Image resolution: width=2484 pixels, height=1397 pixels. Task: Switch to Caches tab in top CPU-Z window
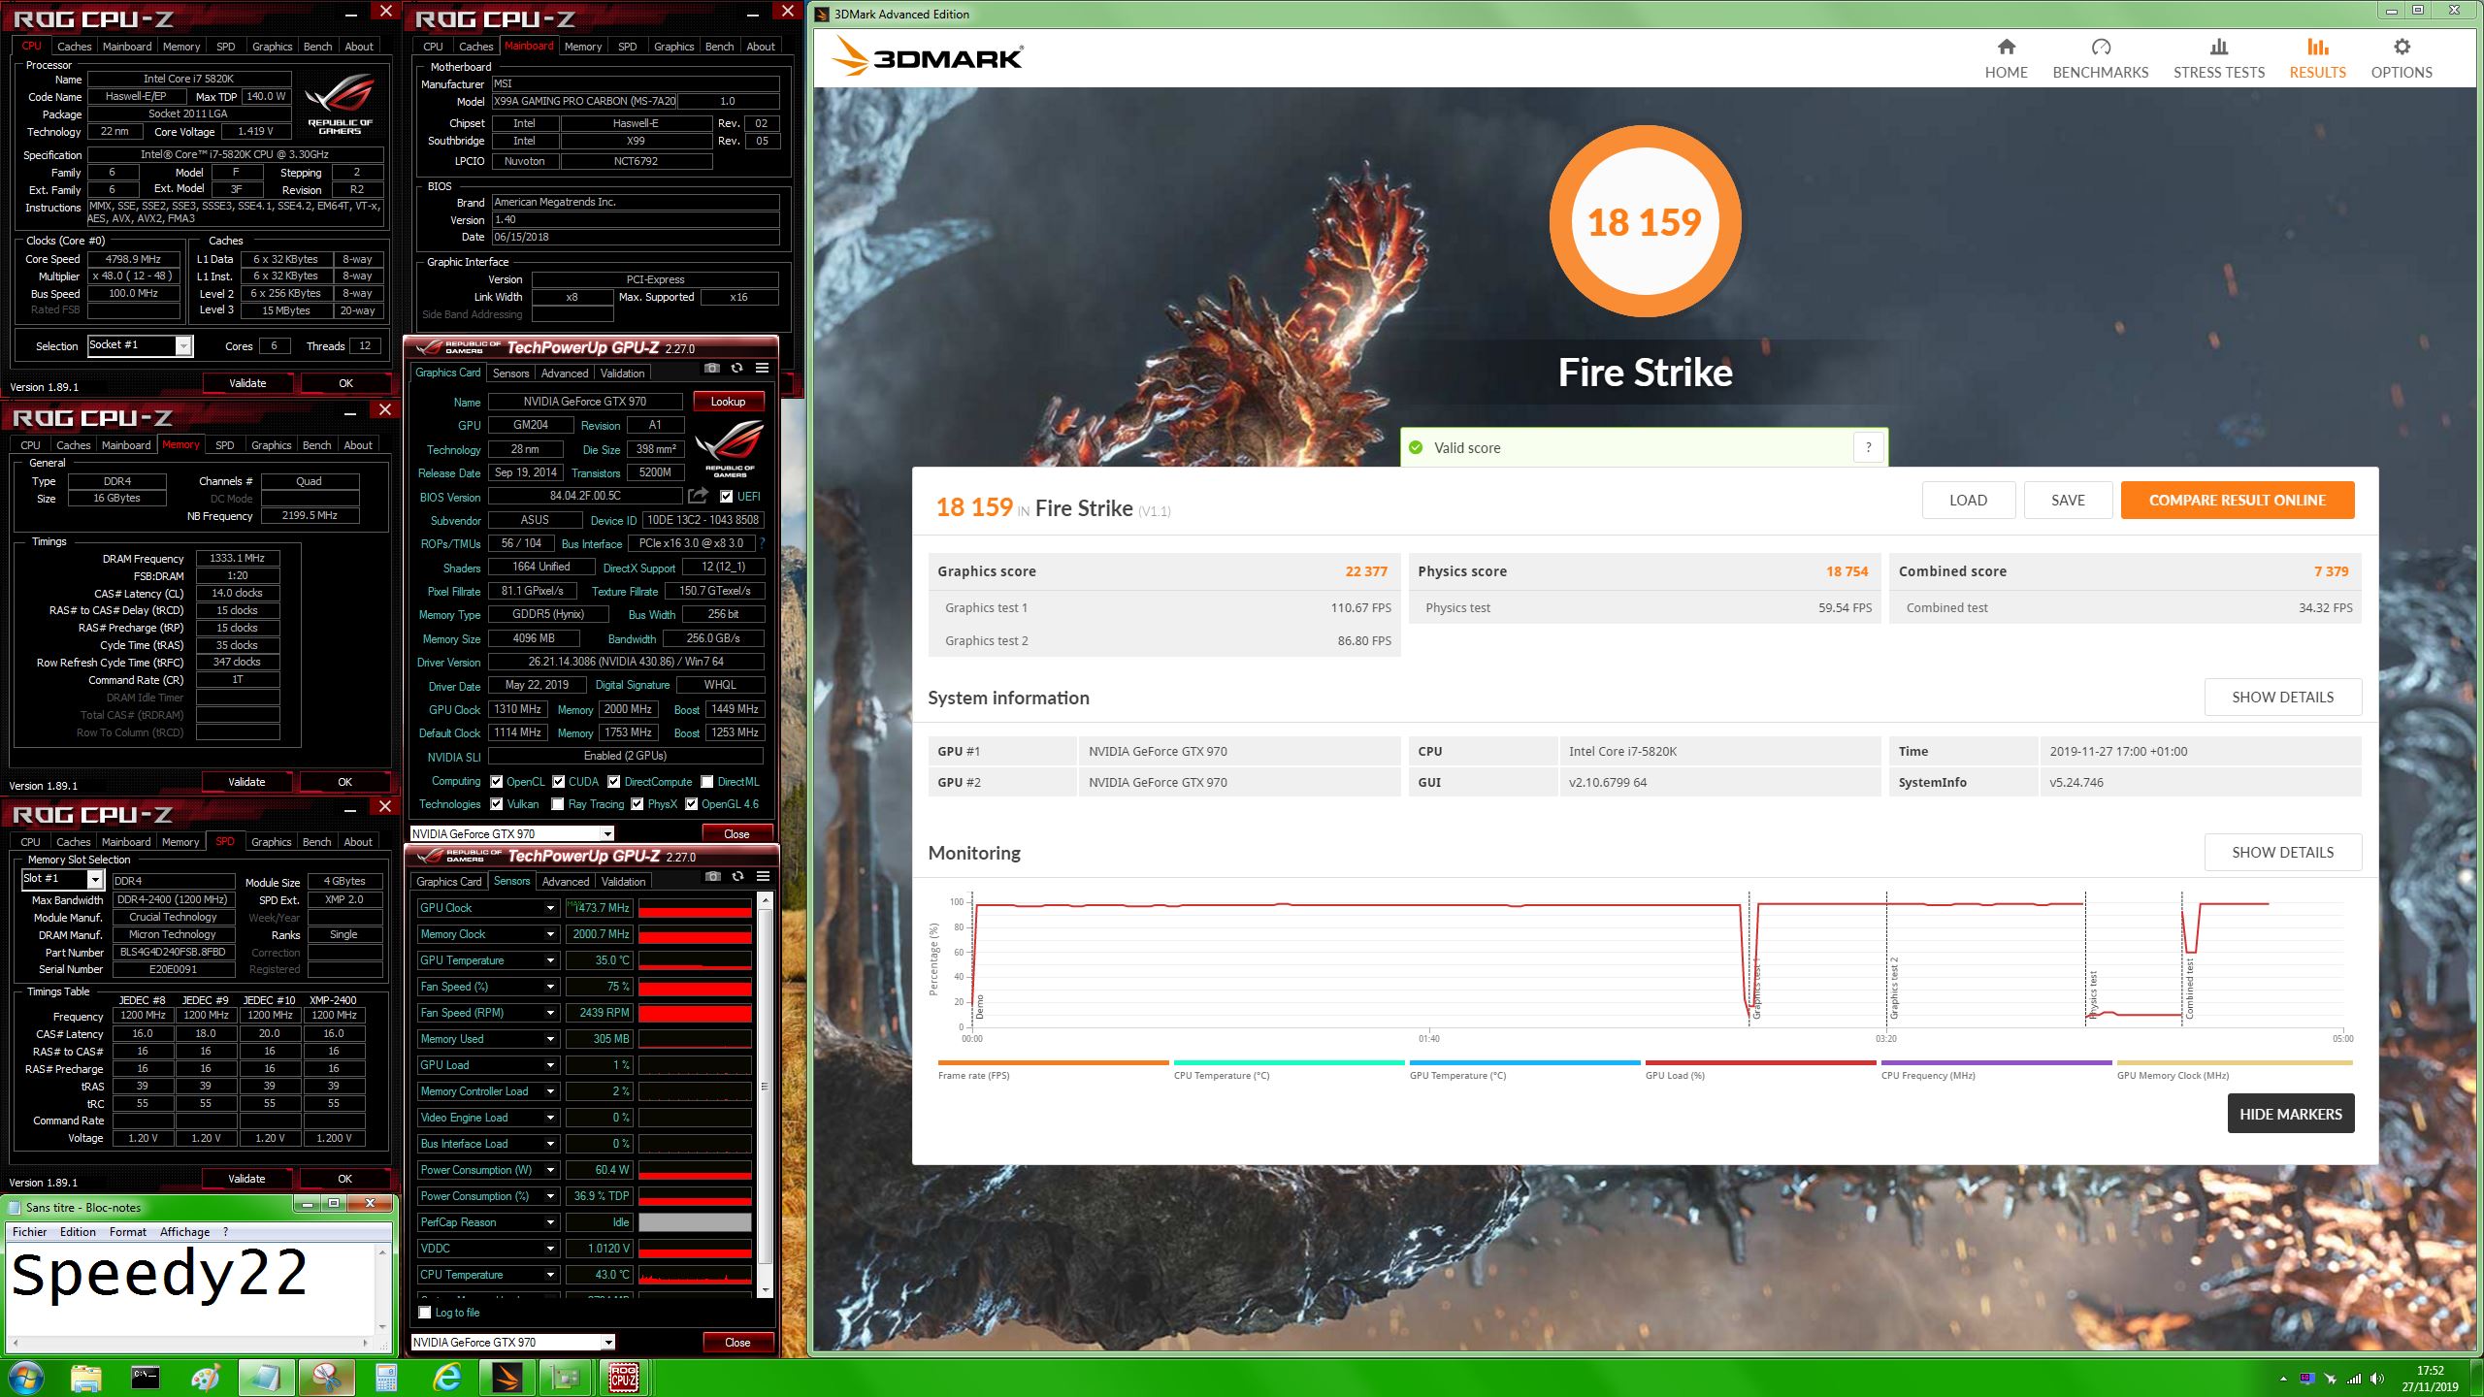click(74, 47)
